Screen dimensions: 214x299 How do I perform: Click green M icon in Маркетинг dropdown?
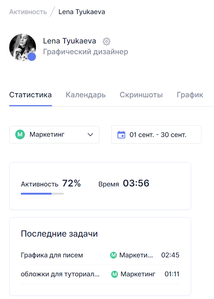[x=20, y=134]
